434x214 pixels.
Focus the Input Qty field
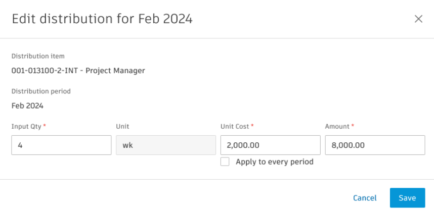pyautogui.click(x=61, y=145)
